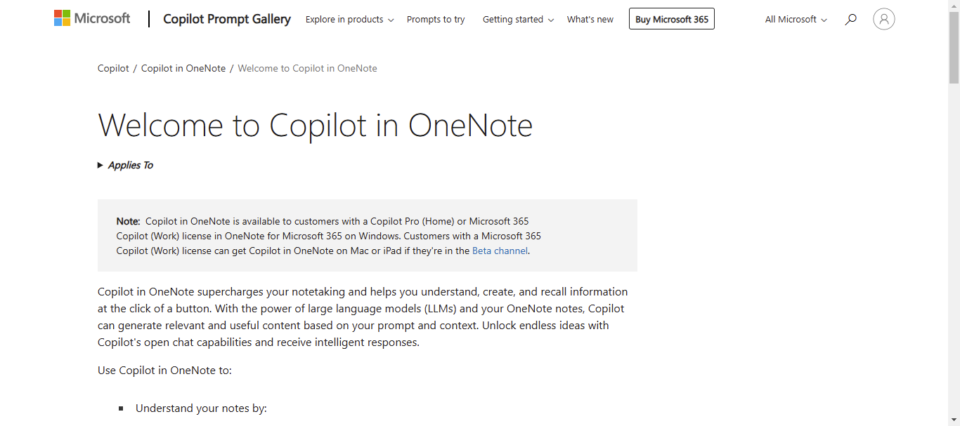The width and height of the screenshot is (960, 426).
Task: Open Explore in products dropdown
Action: pos(349,20)
